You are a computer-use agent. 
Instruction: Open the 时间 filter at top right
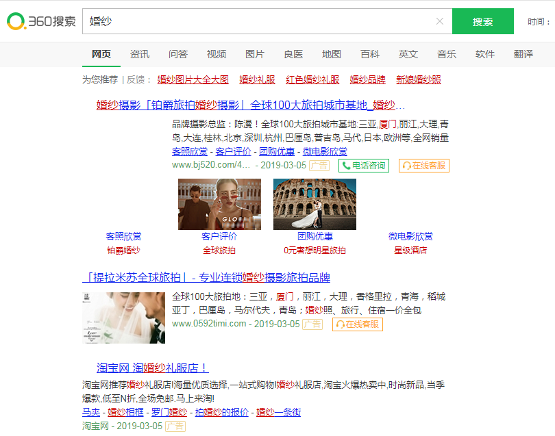539,22
